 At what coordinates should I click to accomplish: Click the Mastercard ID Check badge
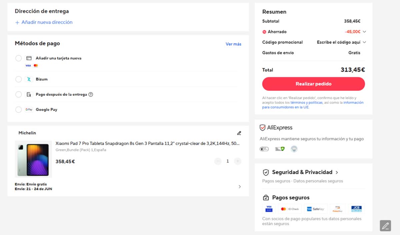(x=290, y=209)
